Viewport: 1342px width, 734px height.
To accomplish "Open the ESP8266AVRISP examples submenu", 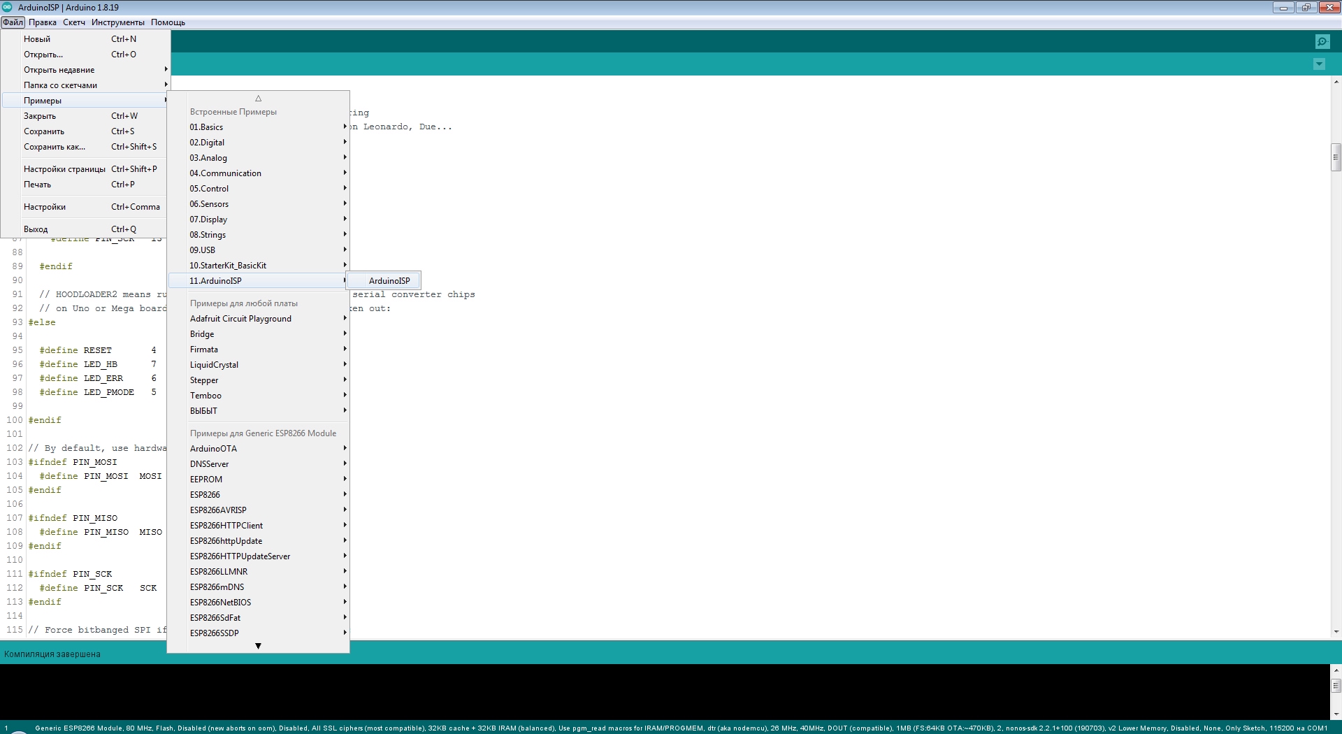I will (x=259, y=510).
